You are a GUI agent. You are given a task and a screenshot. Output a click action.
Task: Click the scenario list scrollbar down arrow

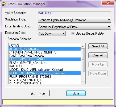(83, 81)
